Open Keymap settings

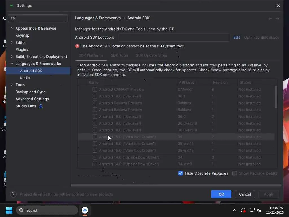pyautogui.click(x=23, y=35)
